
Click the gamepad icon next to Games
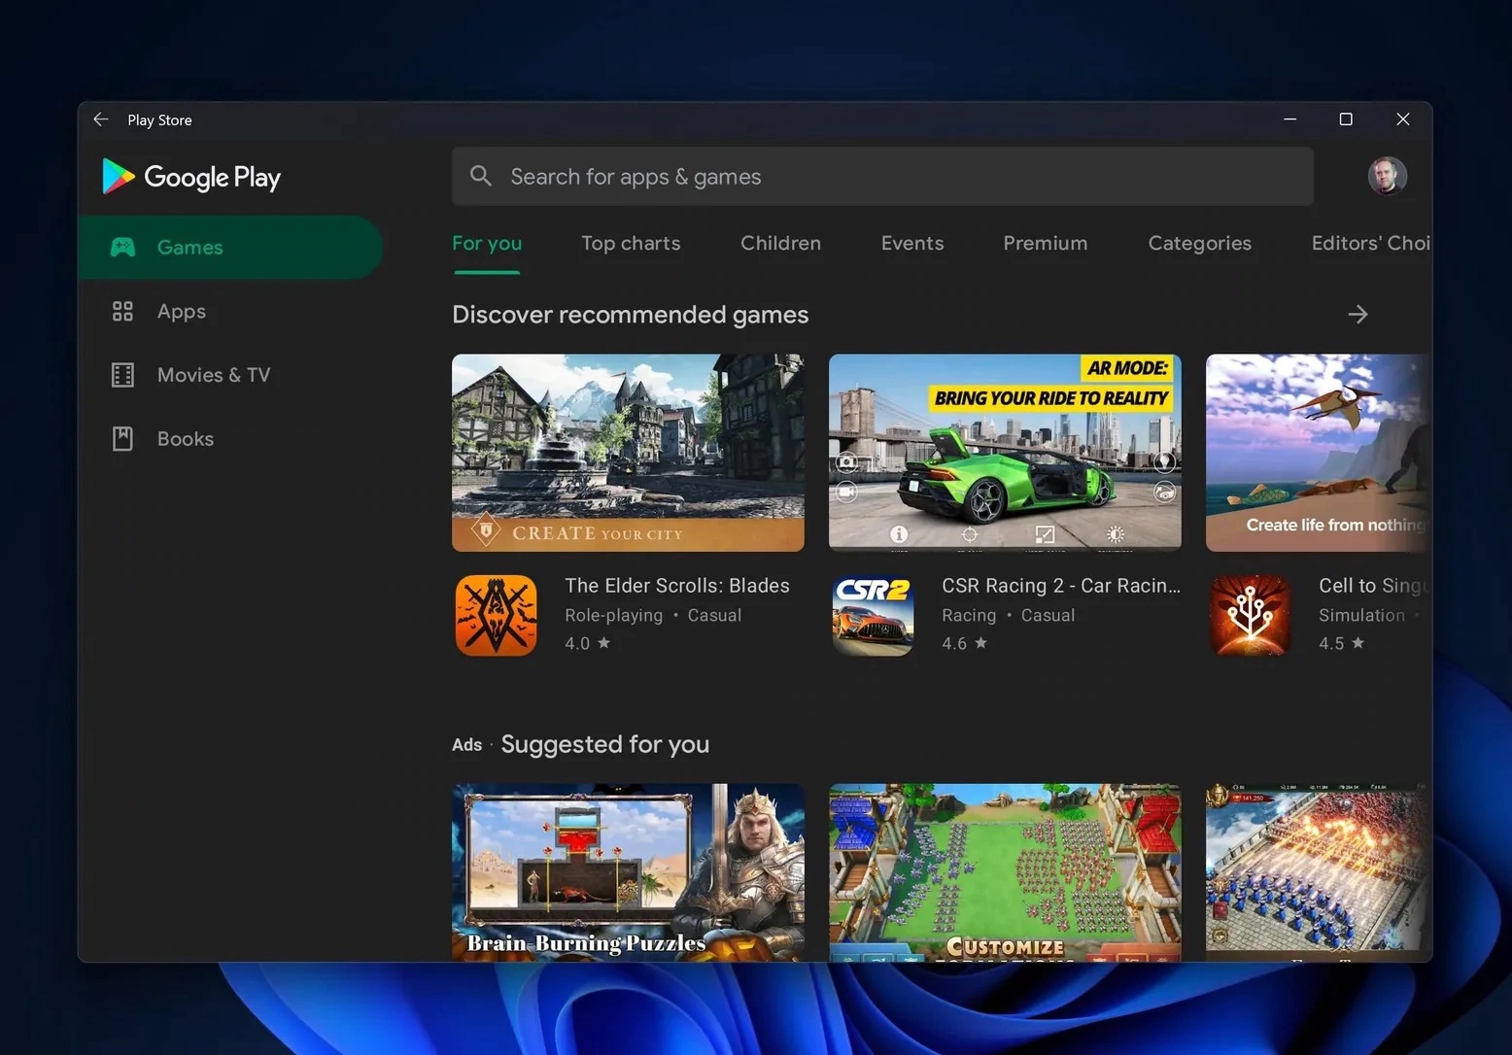coord(122,247)
